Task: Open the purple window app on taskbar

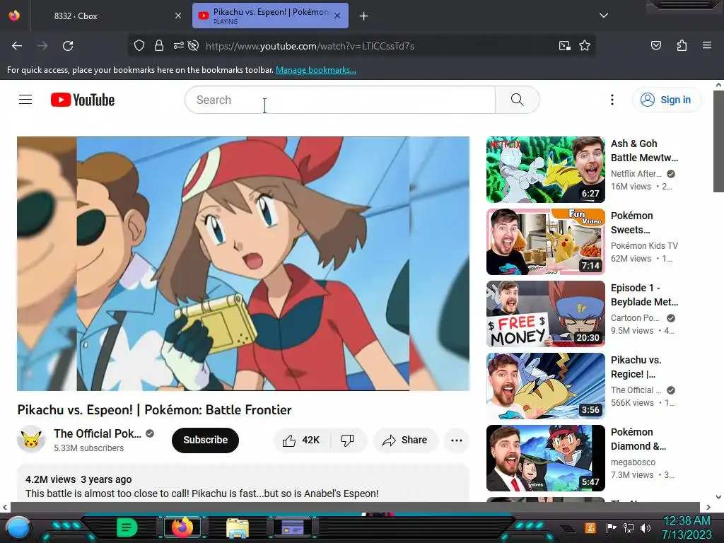Action: [293, 527]
